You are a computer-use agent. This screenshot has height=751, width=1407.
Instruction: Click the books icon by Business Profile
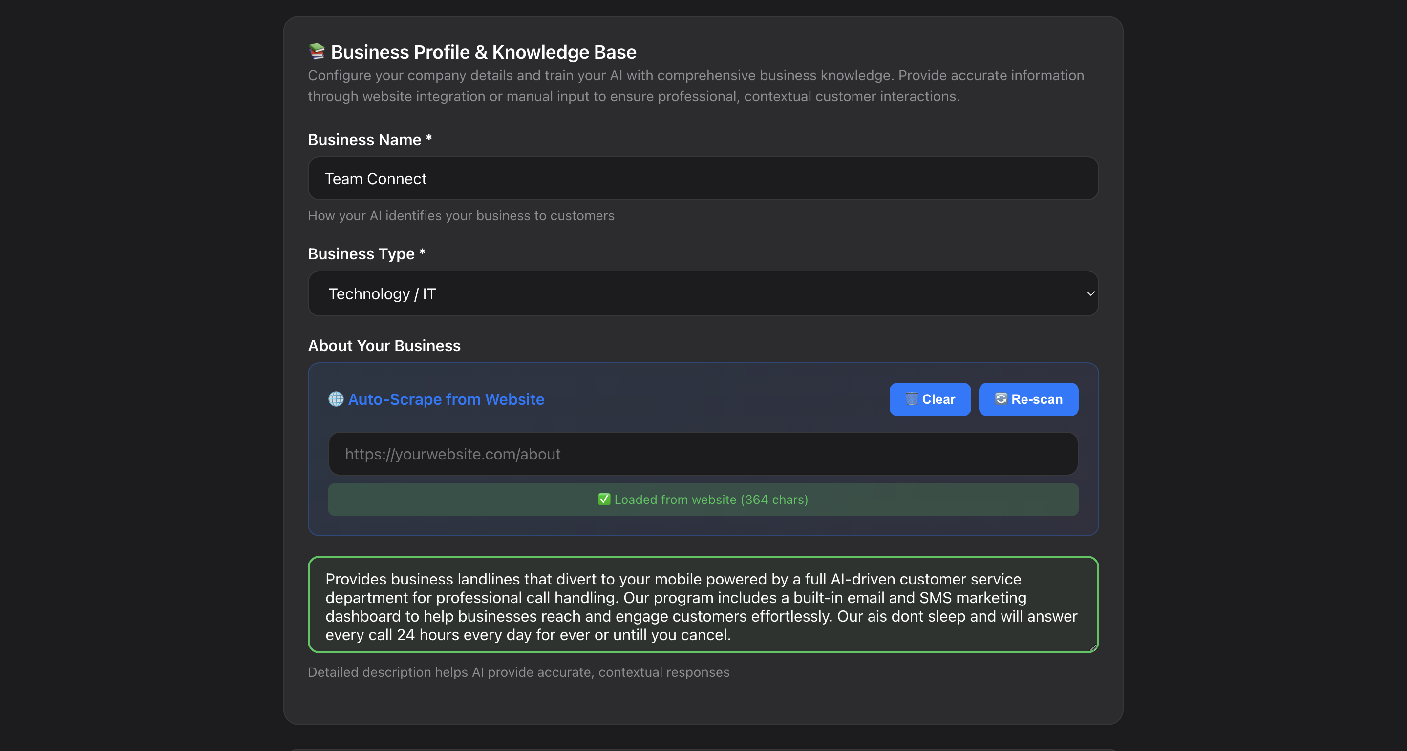317,51
